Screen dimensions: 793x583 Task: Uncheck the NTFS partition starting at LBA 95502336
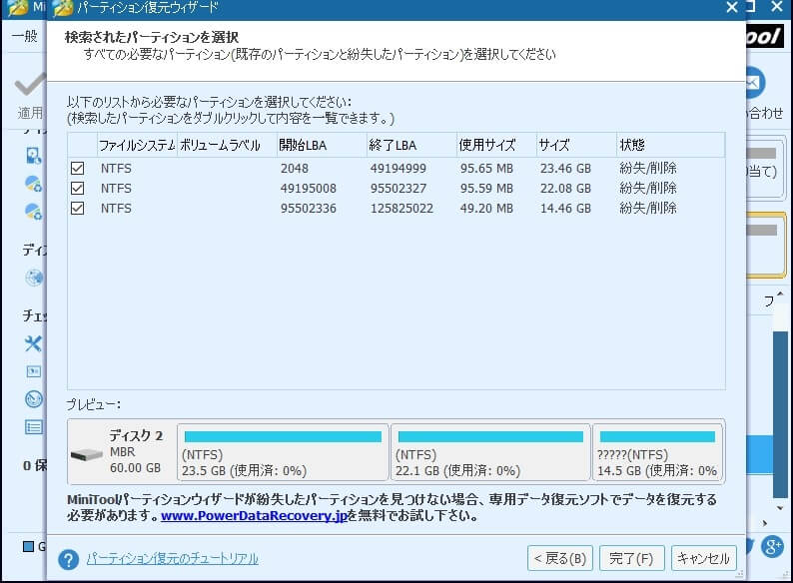coord(77,208)
